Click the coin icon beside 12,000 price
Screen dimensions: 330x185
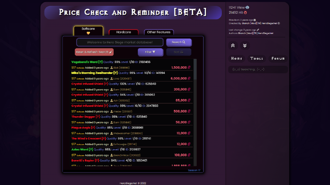coord(189,144)
